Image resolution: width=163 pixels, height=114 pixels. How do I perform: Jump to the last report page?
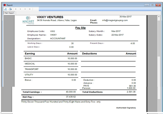click(x=30, y=9)
